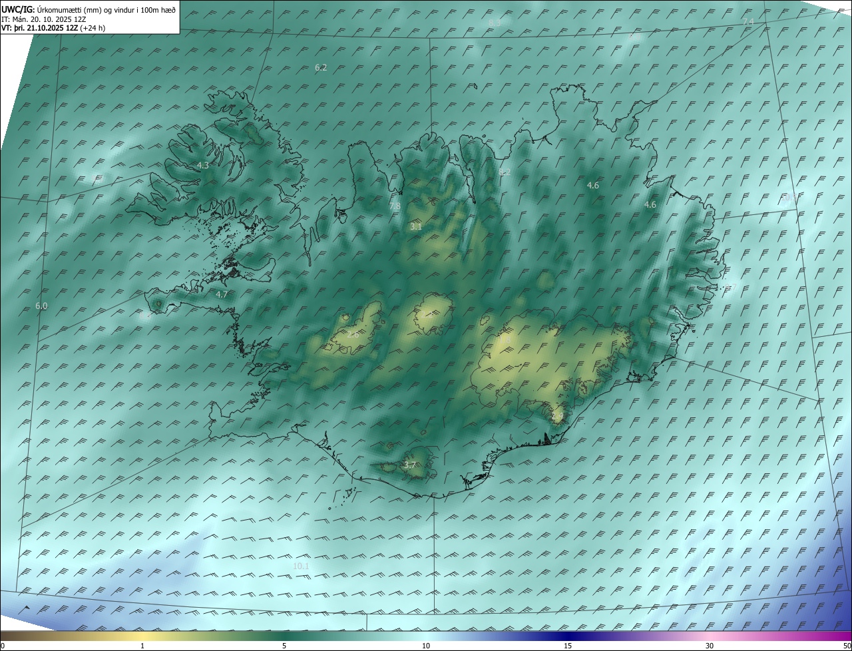Viewport: 852px width, 651px height.
Task: Click the 1.8 value label on the large glacier
Action: coord(505,341)
